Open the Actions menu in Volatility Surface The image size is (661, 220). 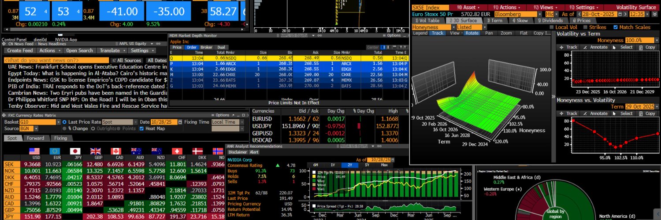click(x=507, y=7)
